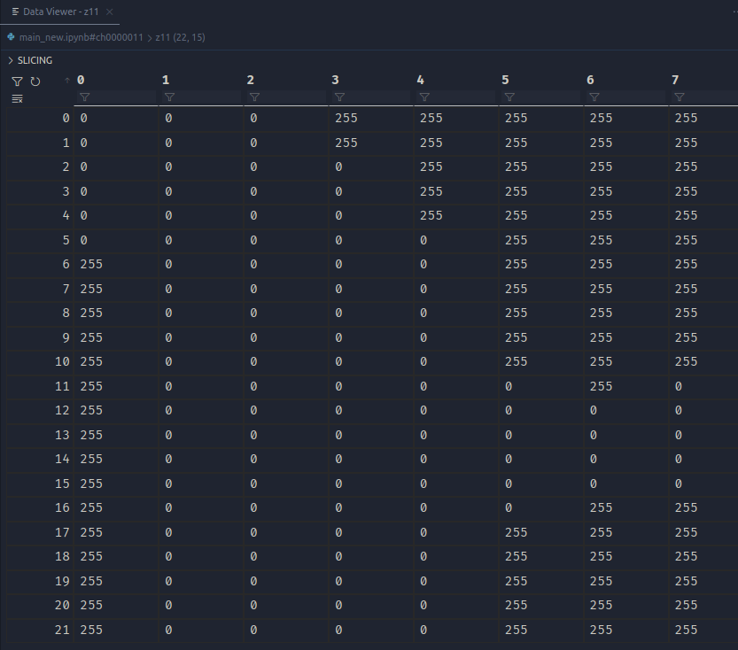This screenshot has height=650, width=738.
Task: Click the Python file icon in breadcrumb
Action: 11,36
